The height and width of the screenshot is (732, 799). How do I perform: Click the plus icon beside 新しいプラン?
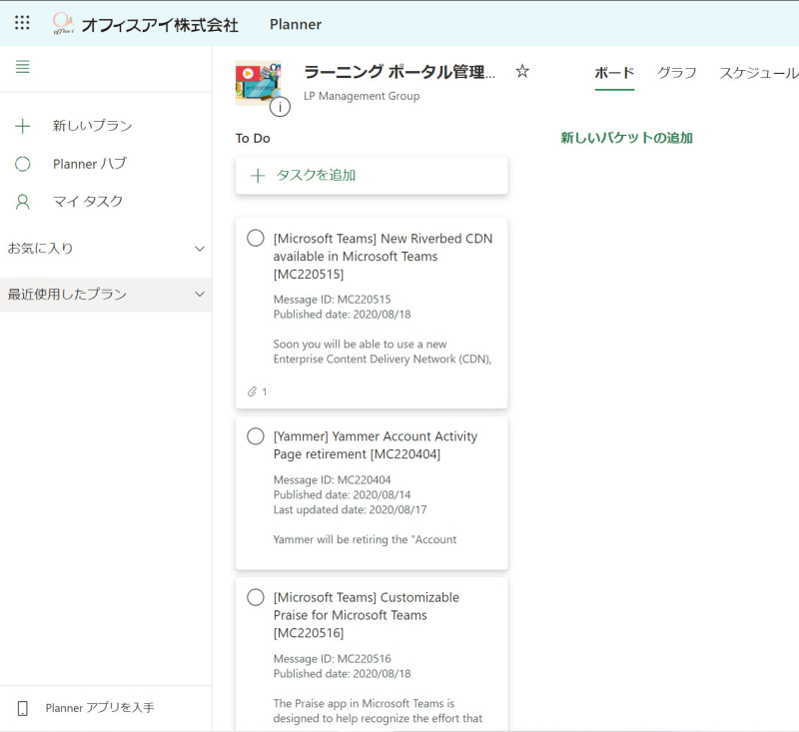pos(22,126)
